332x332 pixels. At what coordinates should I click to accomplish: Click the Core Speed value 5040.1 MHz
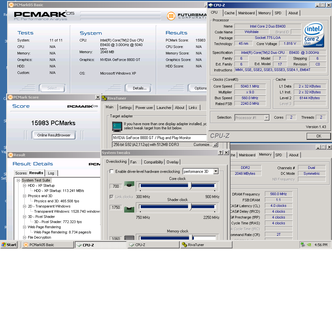(x=250, y=86)
